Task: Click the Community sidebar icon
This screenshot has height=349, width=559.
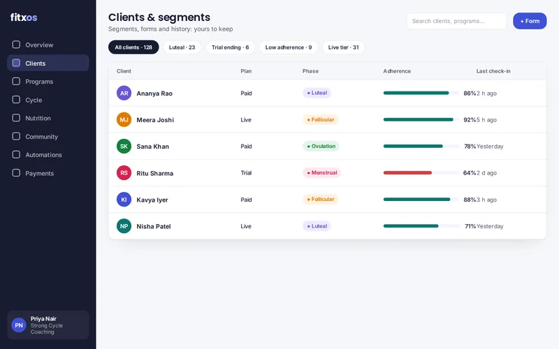Action: [16, 136]
